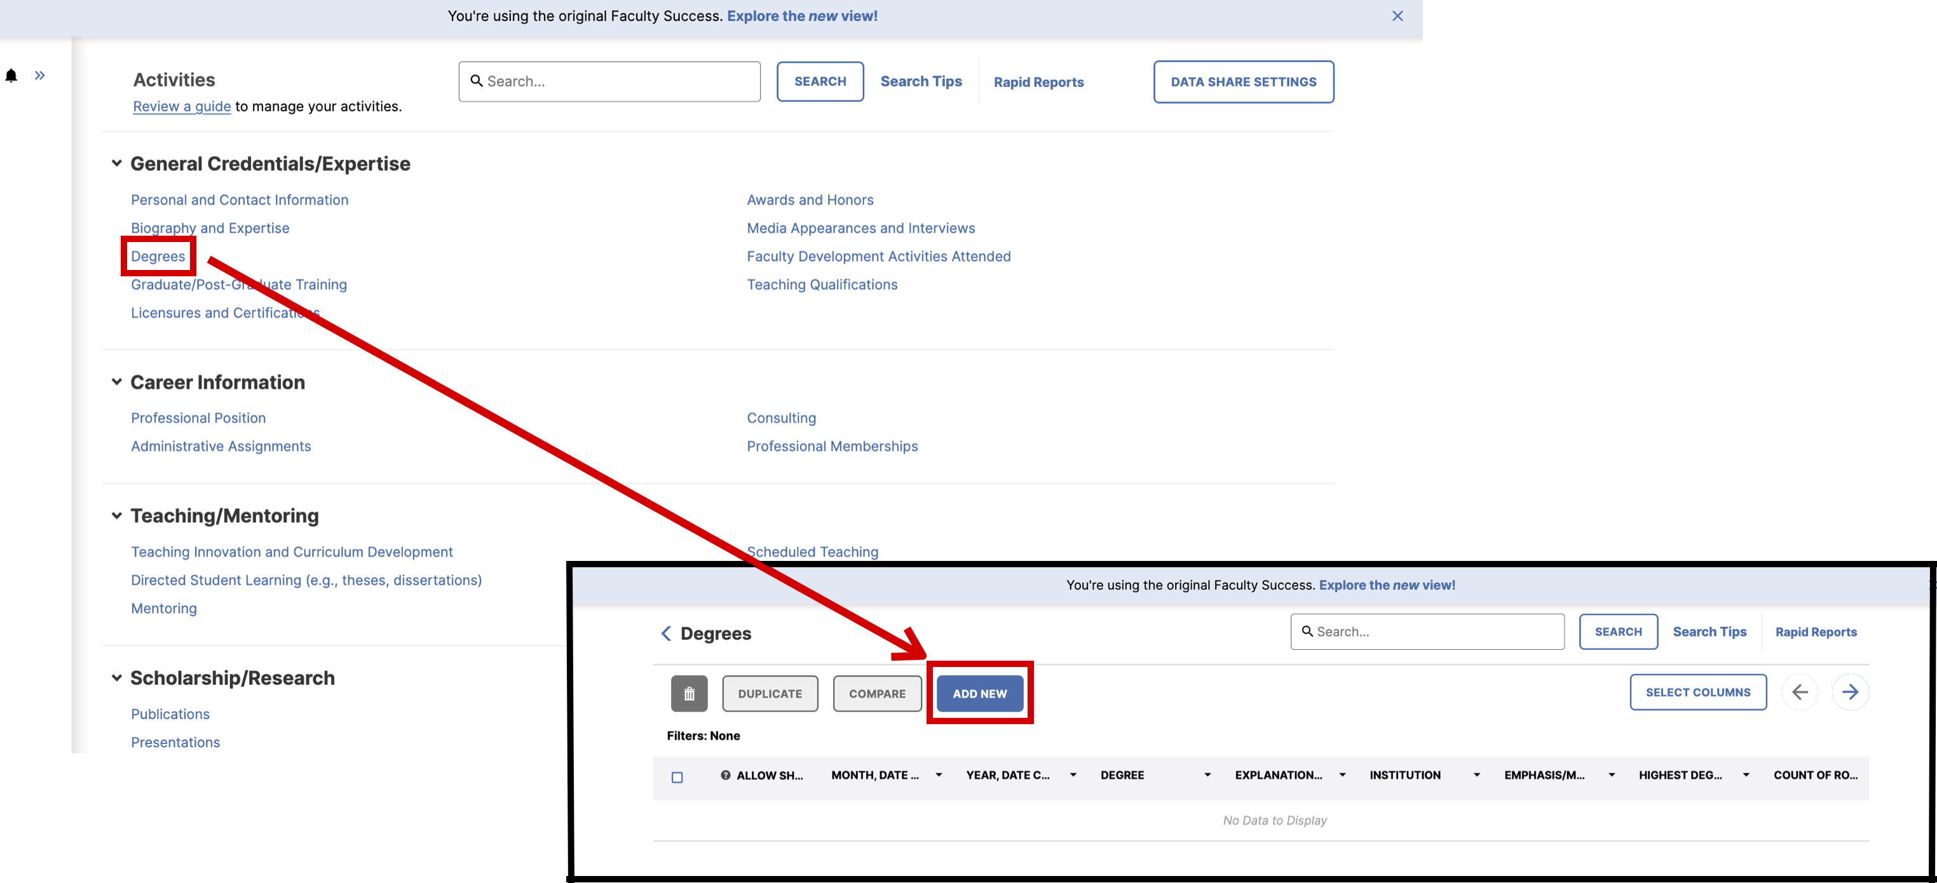The image size is (1937, 883).
Task: Open the notifications bell icon
Action: point(11,76)
